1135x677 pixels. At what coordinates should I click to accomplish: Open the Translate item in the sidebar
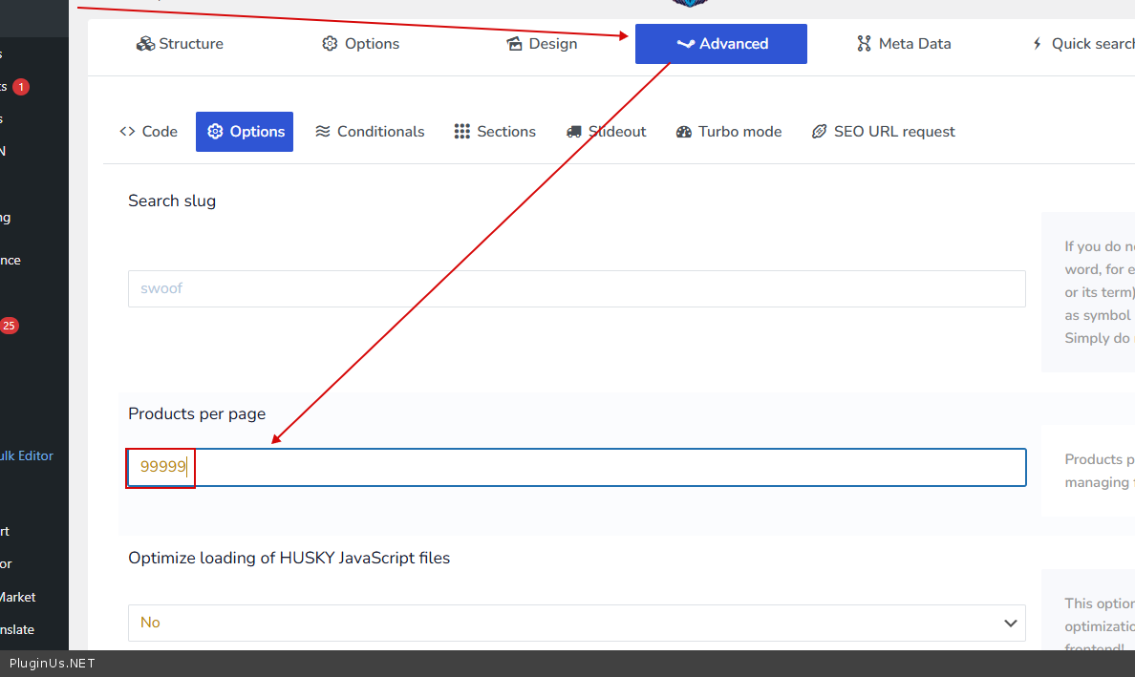(17, 629)
